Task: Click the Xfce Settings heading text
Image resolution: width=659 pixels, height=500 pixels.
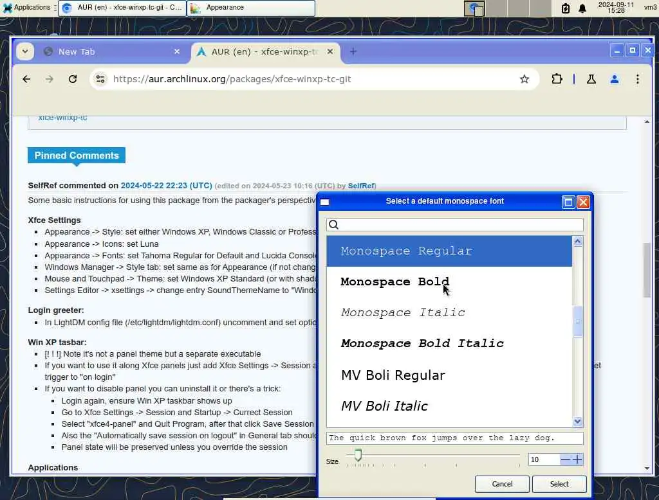Action: (x=54, y=220)
